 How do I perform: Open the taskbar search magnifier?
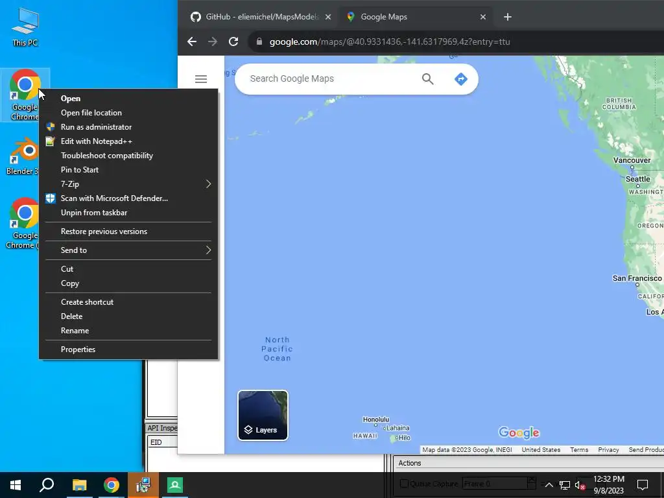(47, 485)
